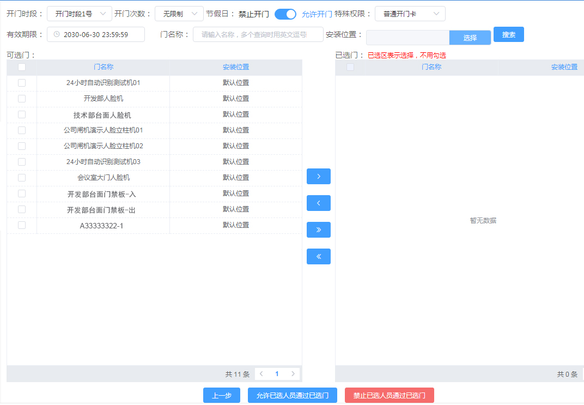The height and width of the screenshot is (405, 584).
Task: Click the red 禁止已选人员通过已选门 button
Action: pos(389,395)
